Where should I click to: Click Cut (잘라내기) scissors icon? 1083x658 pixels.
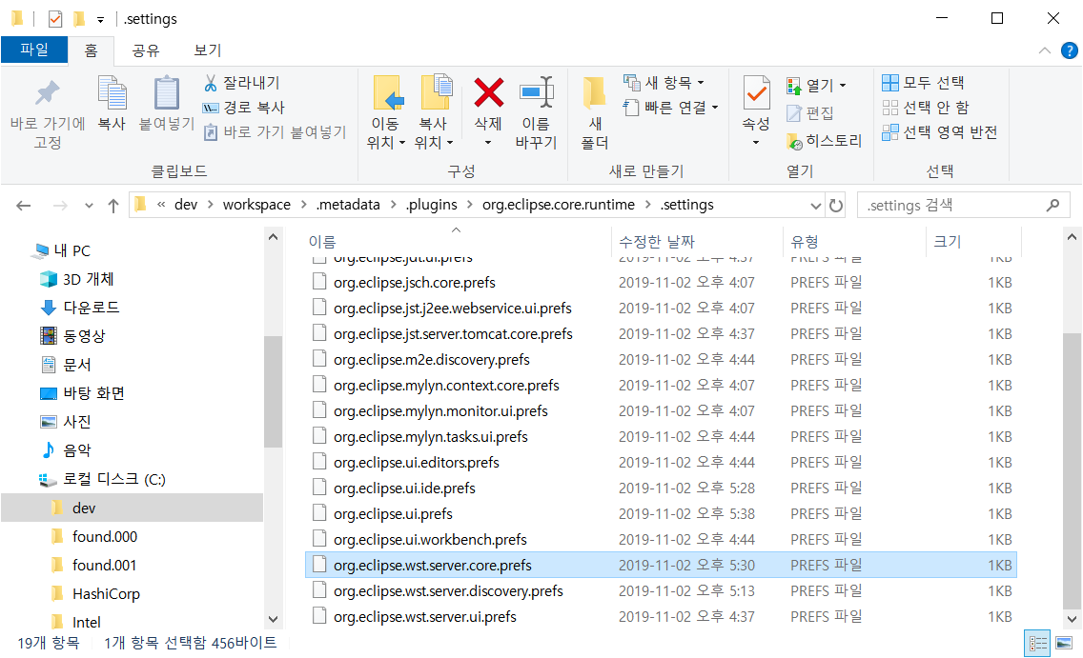click(x=210, y=84)
